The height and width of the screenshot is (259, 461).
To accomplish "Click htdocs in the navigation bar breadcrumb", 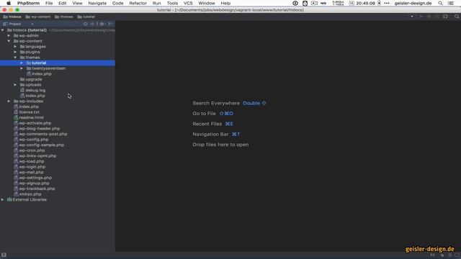I will coord(12,17).
